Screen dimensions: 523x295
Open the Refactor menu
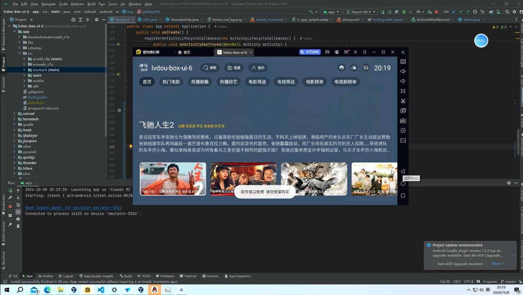[77, 4]
